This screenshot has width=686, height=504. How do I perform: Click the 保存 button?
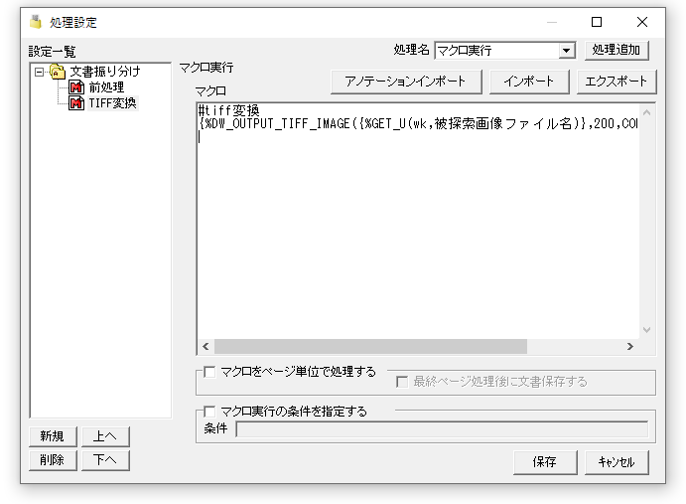click(545, 462)
